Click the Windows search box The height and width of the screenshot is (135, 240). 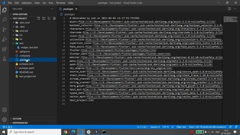pos(34,132)
